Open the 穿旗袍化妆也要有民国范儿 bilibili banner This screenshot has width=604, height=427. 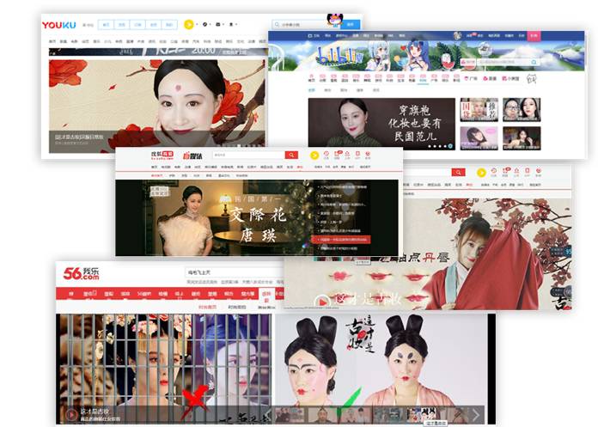click(381, 124)
